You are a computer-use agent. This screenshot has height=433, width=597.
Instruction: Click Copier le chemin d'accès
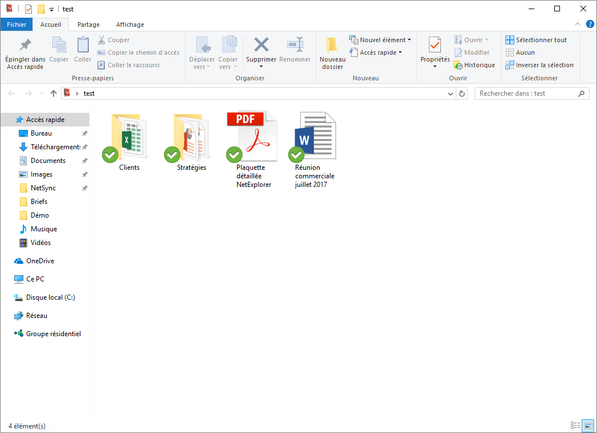pyautogui.click(x=138, y=52)
